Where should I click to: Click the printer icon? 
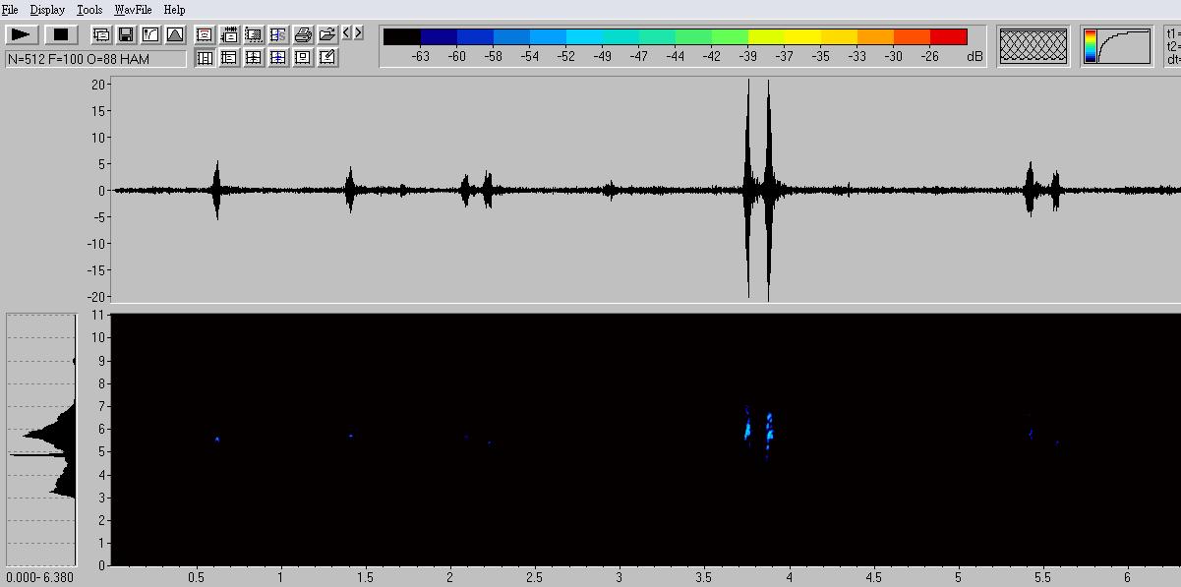[x=303, y=34]
